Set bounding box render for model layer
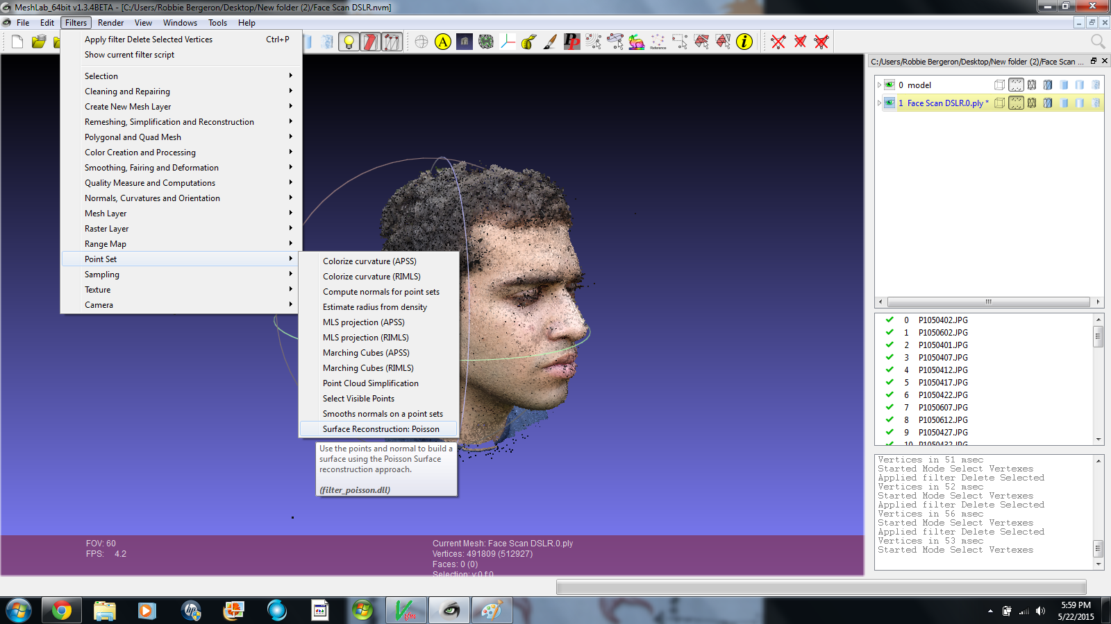Screen dimensions: 1111x624 click(x=999, y=85)
